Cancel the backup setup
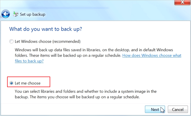The image size is (191, 116). click(x=178, y=109)
